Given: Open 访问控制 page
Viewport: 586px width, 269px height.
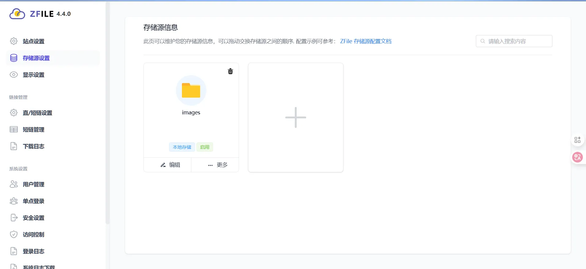Looking at the screenshot, I should pos(53,234).
